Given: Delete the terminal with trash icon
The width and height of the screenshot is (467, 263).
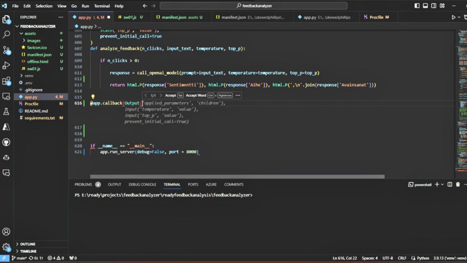Looking at the screenshot, I should coord(458,185).
